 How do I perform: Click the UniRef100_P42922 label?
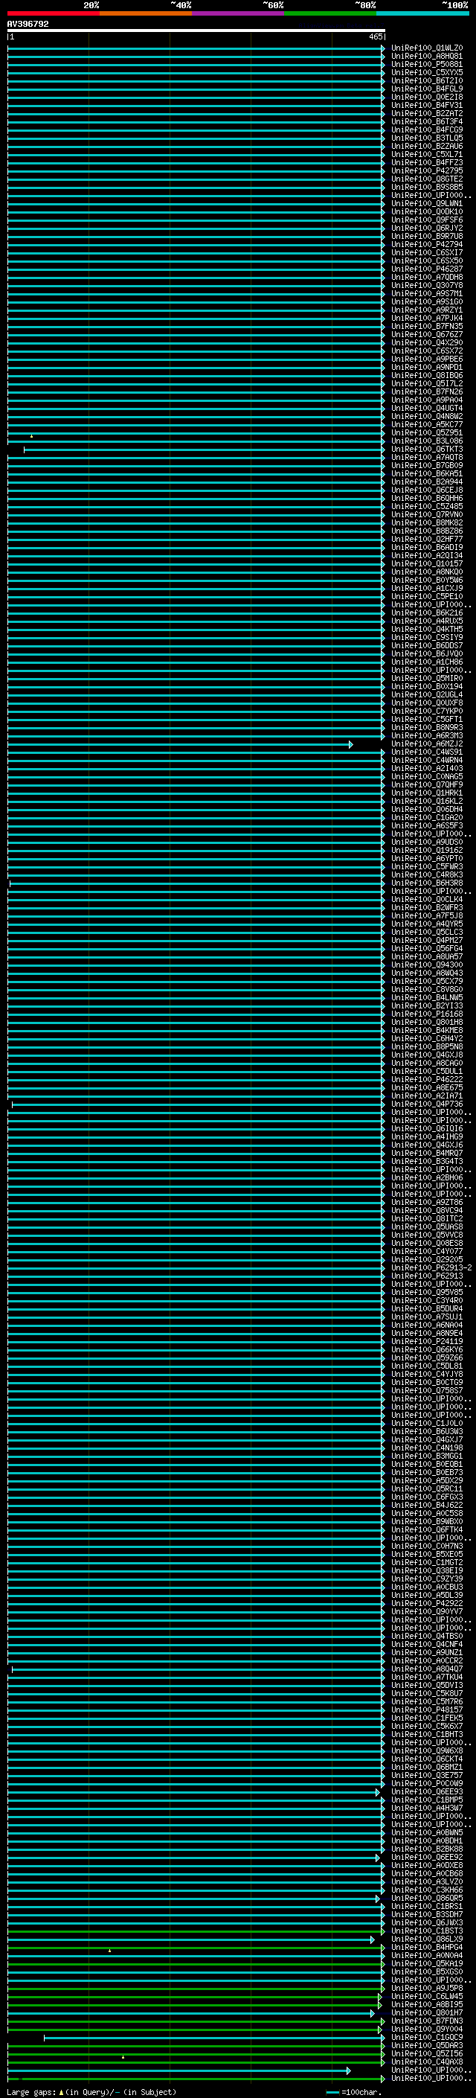(x=426, y=1604)
